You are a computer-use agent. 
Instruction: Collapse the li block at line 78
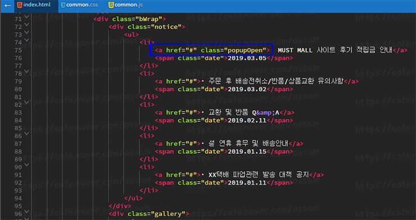coord(26,71)
